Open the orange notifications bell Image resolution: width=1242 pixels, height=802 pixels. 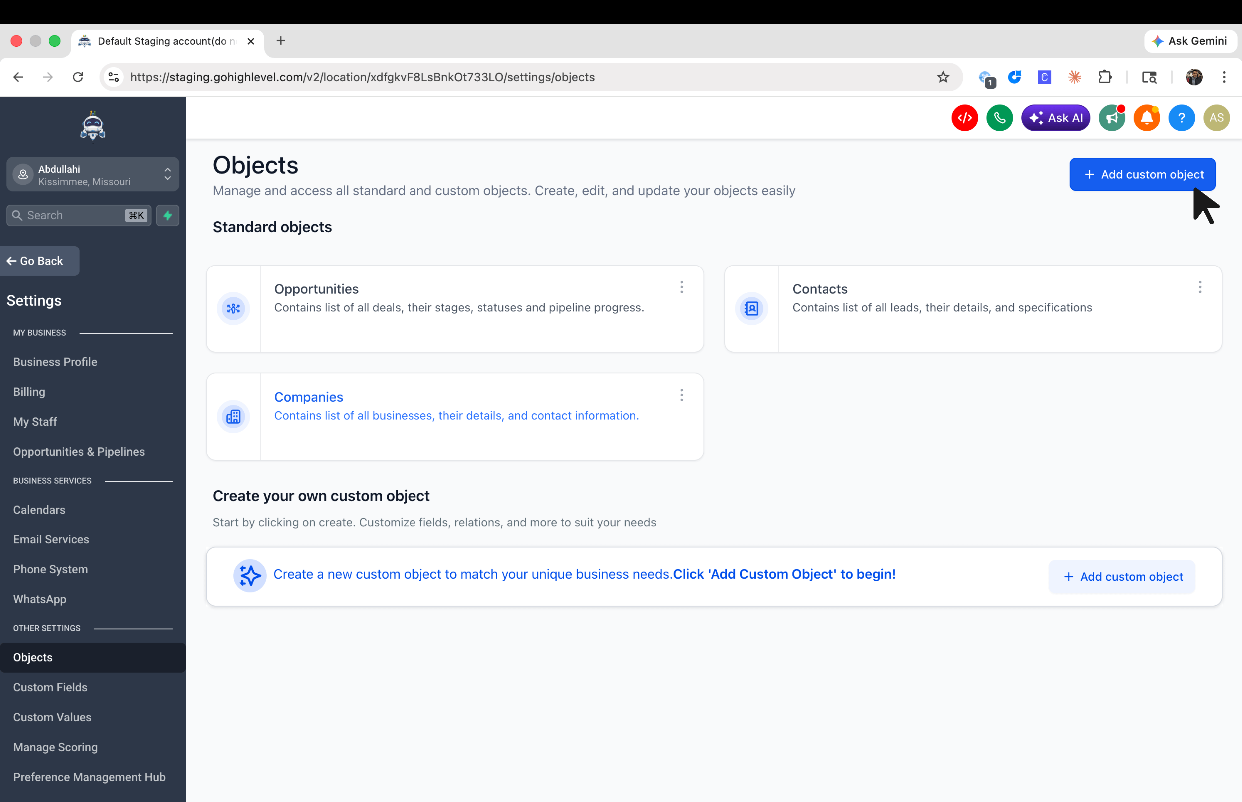click(1146, 118)
